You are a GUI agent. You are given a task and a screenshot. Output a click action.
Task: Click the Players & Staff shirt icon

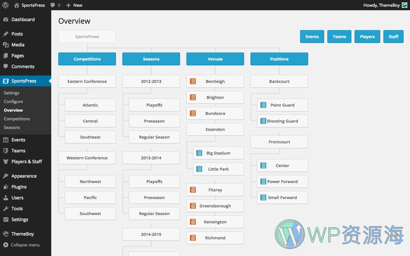coord(6,162)
